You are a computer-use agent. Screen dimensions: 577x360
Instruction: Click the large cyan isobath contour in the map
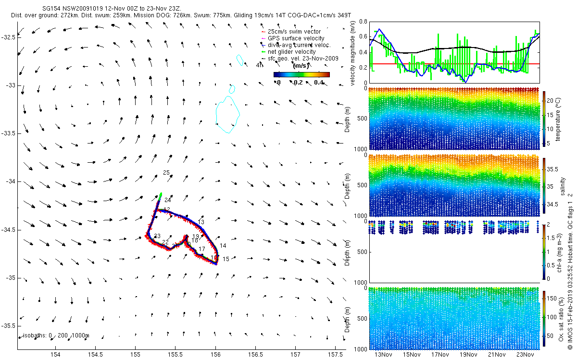pos(227,114)
